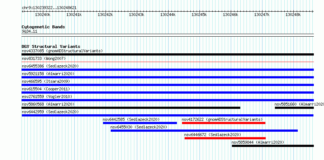
Task: Open the nsv6442585 (Sedlazeck2020) label
Action: pyautogui.click(x=131, y=119)
